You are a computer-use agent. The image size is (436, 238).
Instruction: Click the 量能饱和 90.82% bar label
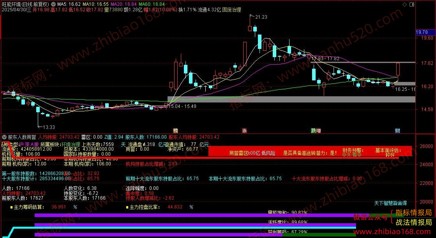(288, 213)
